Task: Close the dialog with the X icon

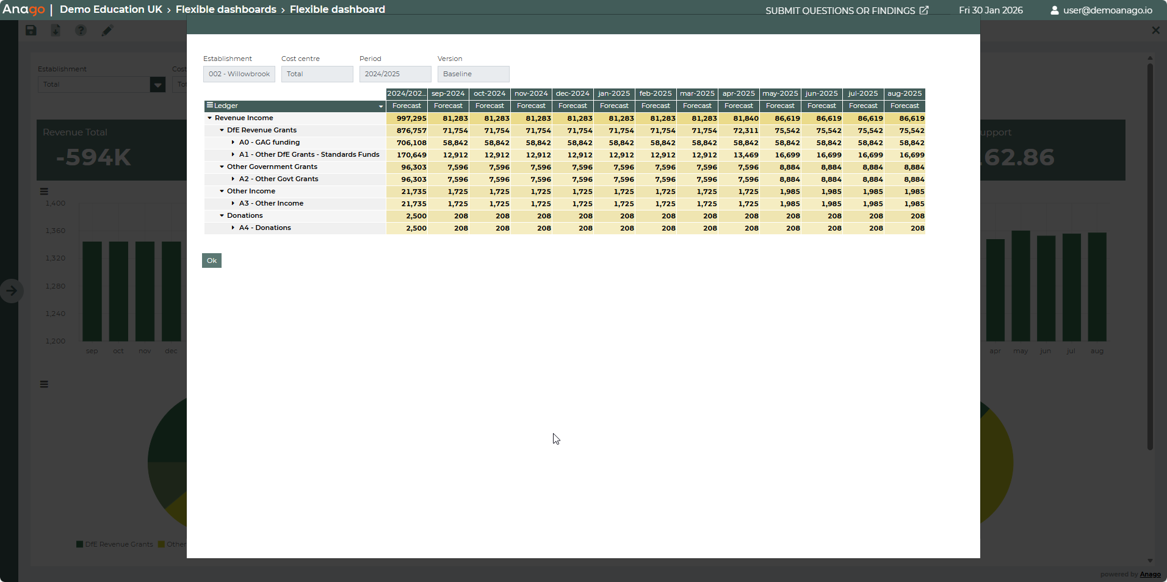Action: [1155, 31]
